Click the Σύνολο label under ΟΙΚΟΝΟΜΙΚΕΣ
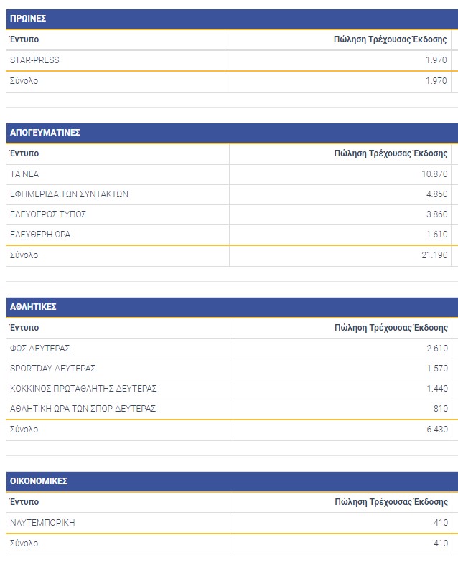The image size is (458, 573). tap(24, 544)
